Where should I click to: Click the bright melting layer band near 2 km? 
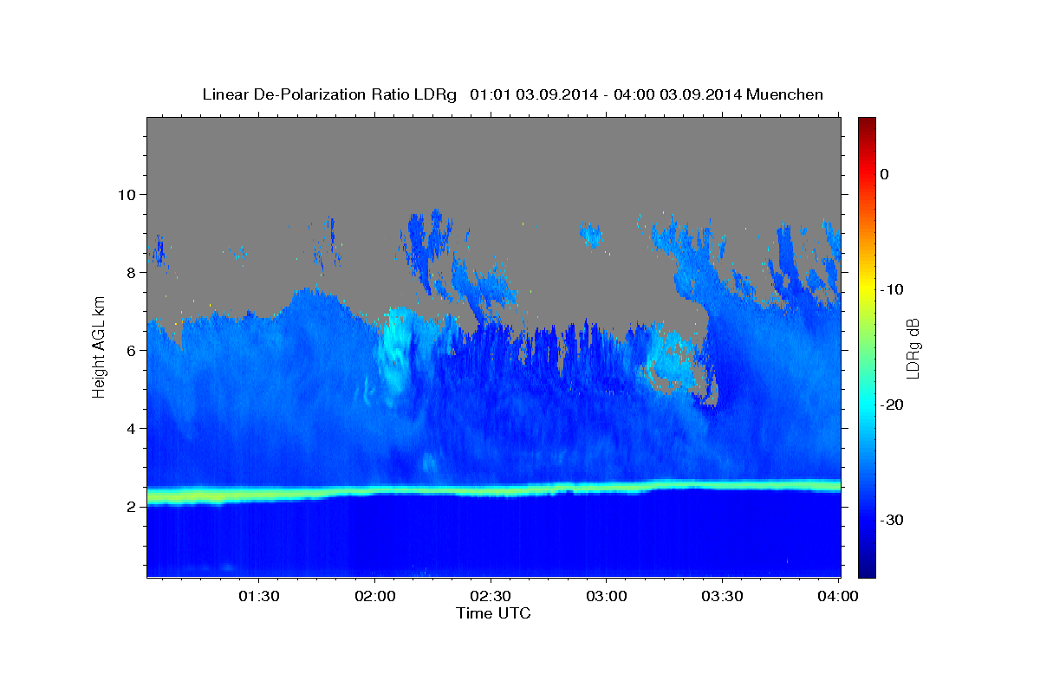point(493,490)
